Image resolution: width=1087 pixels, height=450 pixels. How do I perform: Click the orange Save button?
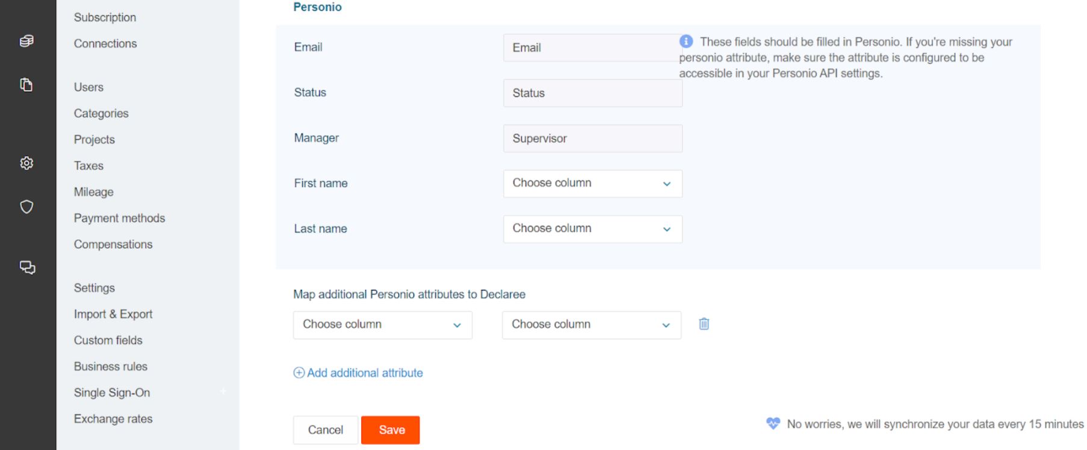pos(390,430)
